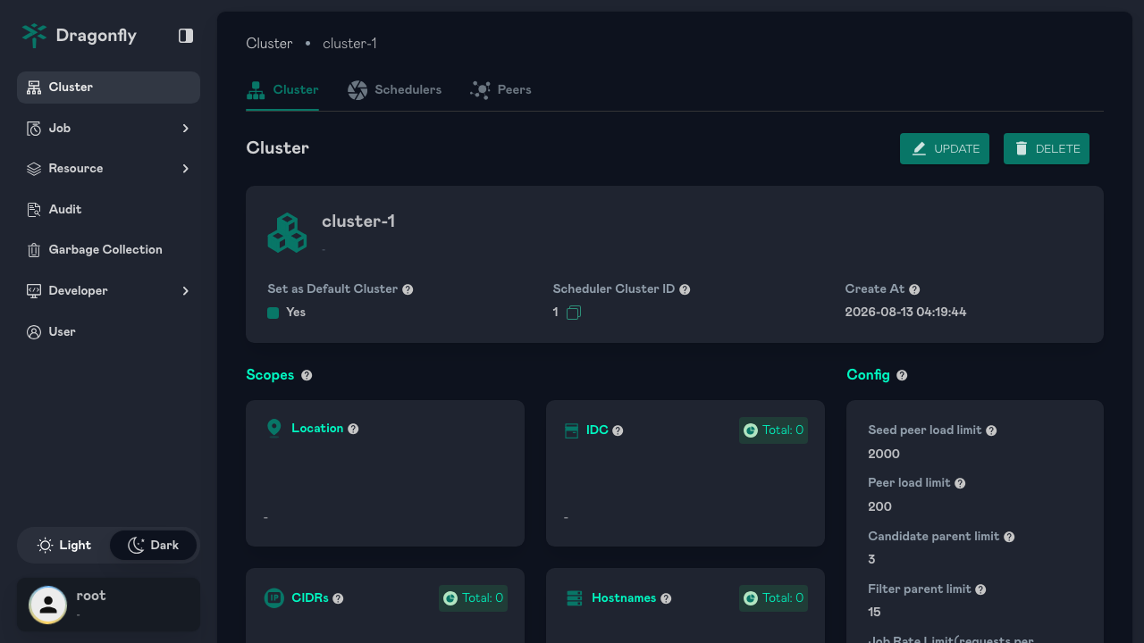Click the Hostnames server icon

575,598
